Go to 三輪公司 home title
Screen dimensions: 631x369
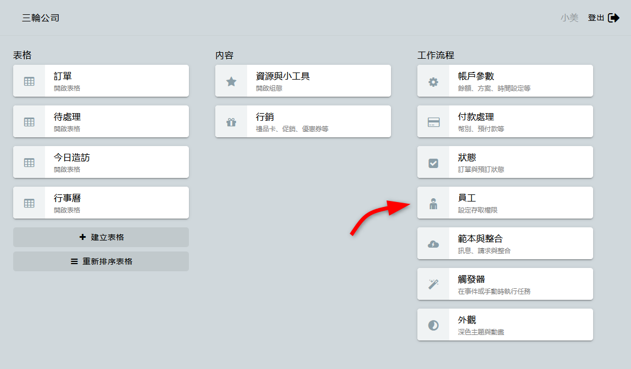point(41,18)
